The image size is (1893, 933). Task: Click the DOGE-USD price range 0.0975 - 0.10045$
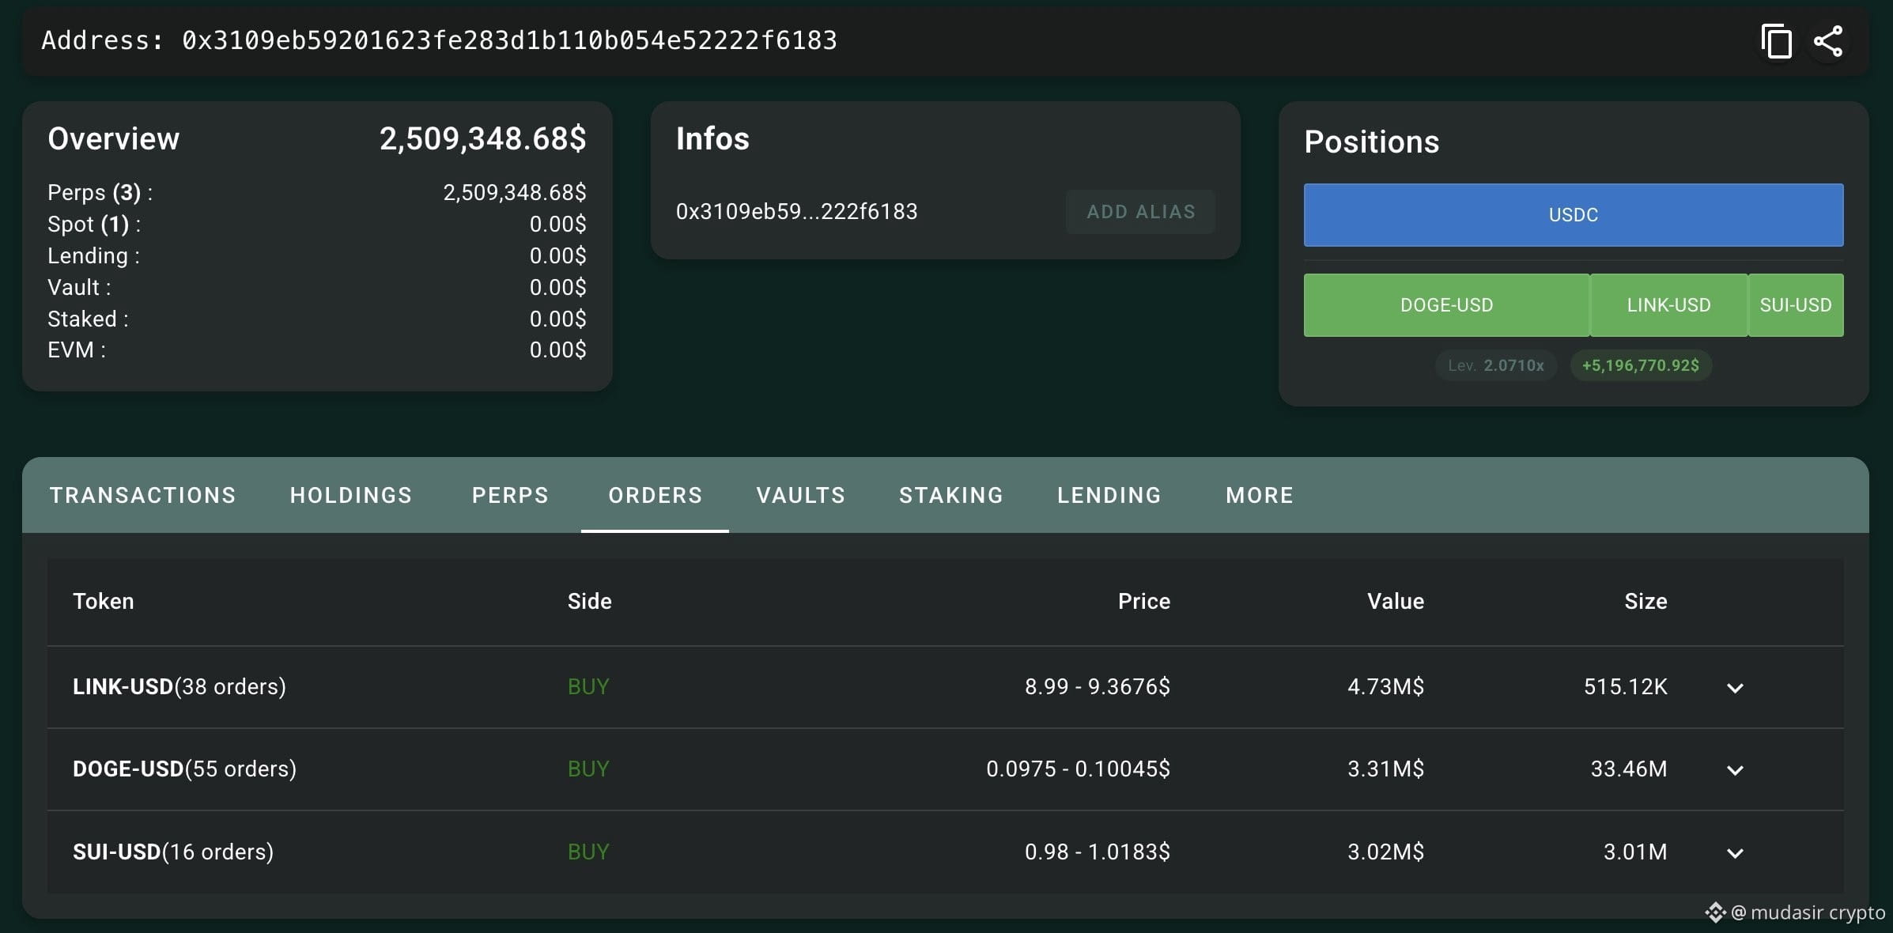click(x=1079, y=769)
